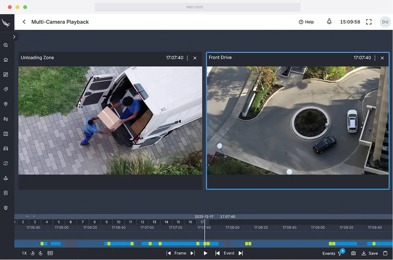Step to the previous frame

[x=168, y=253]
